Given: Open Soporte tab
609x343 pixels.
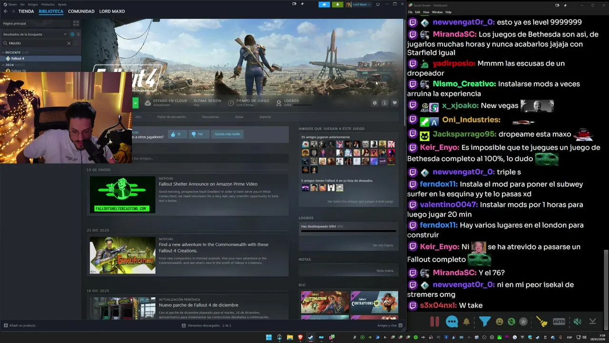Looking at the screenshot, I should point(265,117).
